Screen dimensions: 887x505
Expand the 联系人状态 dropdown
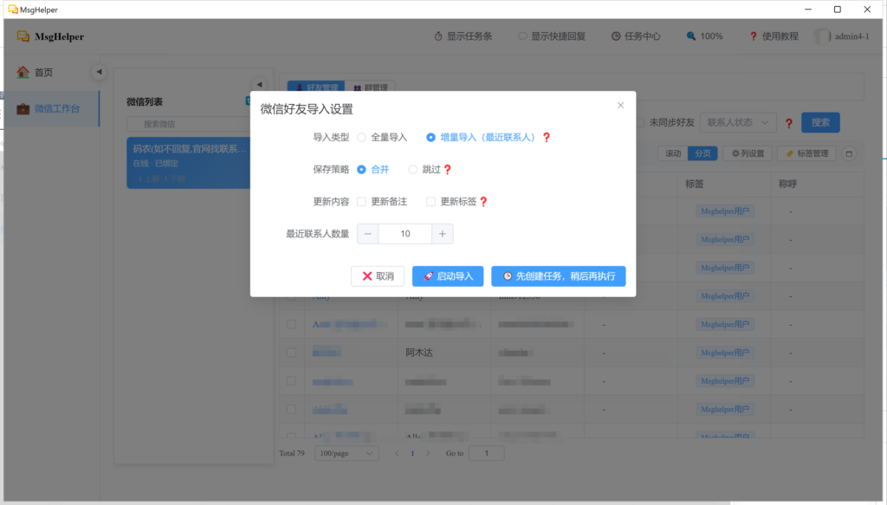click(x=737, y=123)
